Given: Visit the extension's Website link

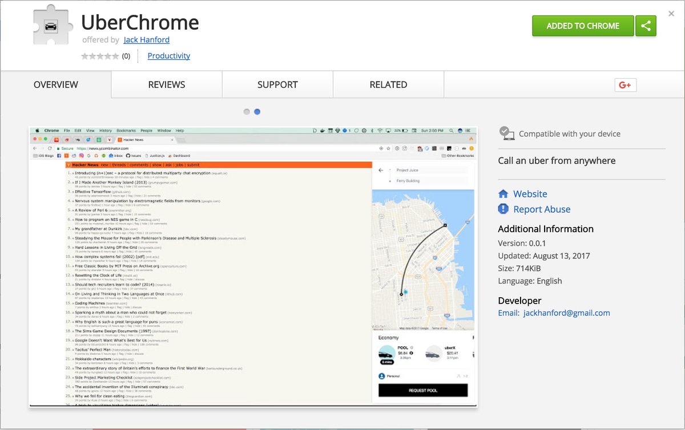Looking at the screenshot, I should 530,194.
